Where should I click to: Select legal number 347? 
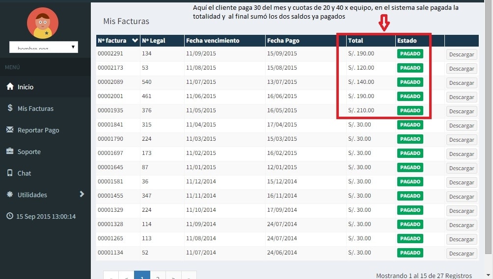coord(146,196)
